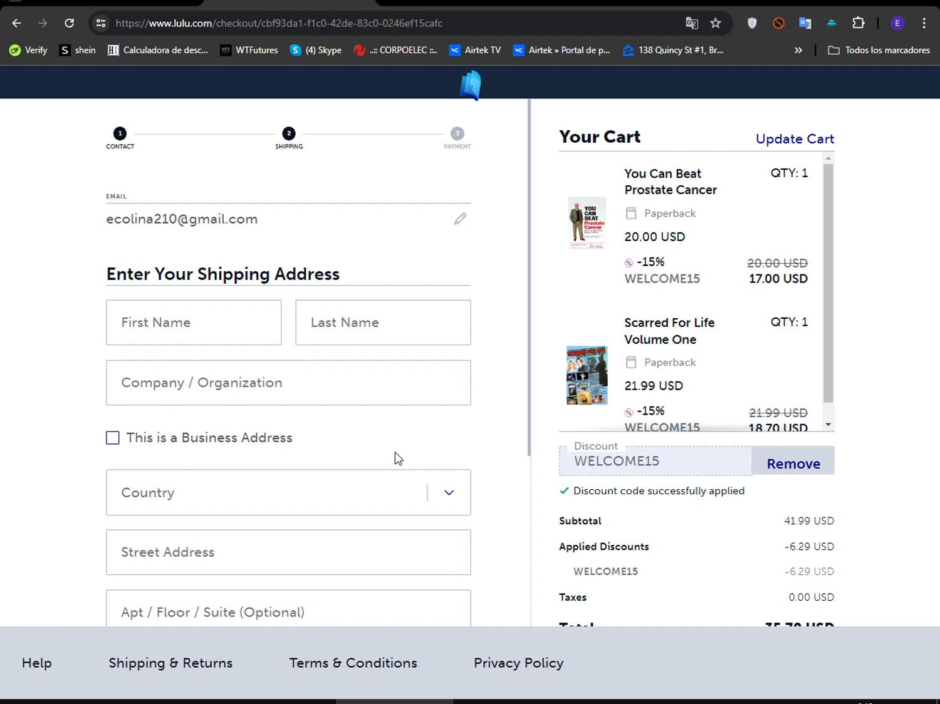
Task: Go back using browser back arrow
Action: (x=17, y=23)
